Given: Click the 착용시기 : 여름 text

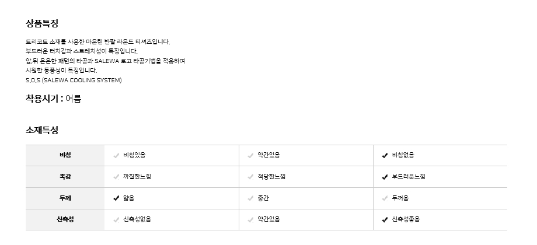Looking at the screenshot, I should coord(53,99).
